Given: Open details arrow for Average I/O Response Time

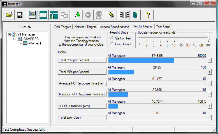Looking at the screenshot, I should point(210,83).
